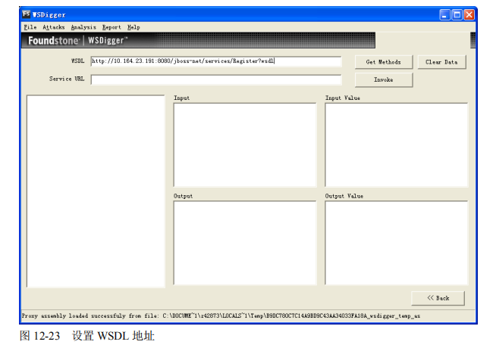Click the 'Input Value' label
The image size is (496, 351).
coord(343,98)
